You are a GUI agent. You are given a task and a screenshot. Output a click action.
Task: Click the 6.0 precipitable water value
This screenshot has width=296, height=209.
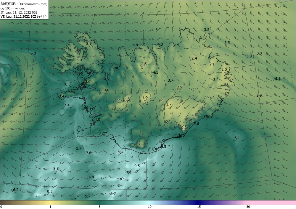33,53
